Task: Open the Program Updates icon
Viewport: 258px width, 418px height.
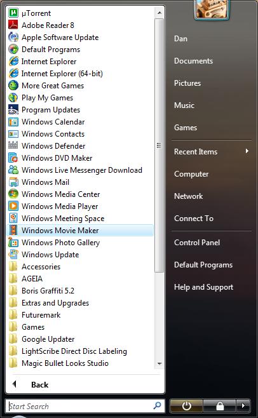Action: [13, 109]
